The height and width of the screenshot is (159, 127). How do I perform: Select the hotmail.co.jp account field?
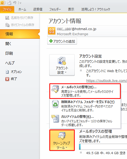(x=87, y=31)
